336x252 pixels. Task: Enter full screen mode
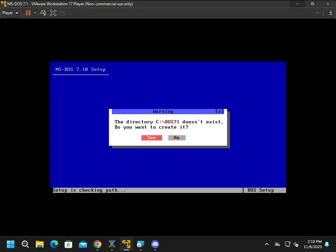pos(53,13)
